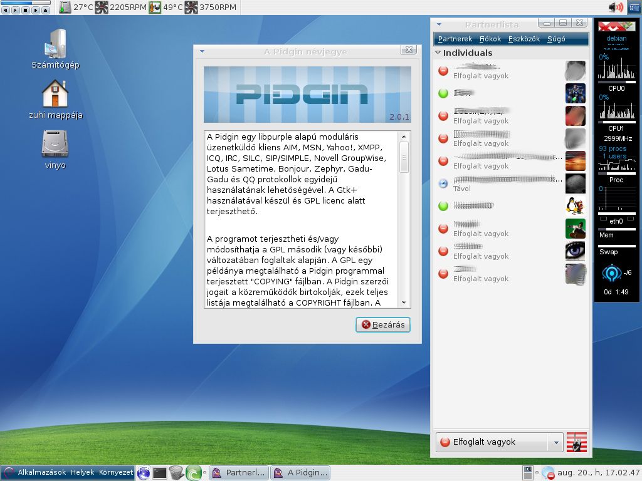Click the volume speaker icon in top panel
This screenshot has height=481, width=642.
click(x=616, y=8)
